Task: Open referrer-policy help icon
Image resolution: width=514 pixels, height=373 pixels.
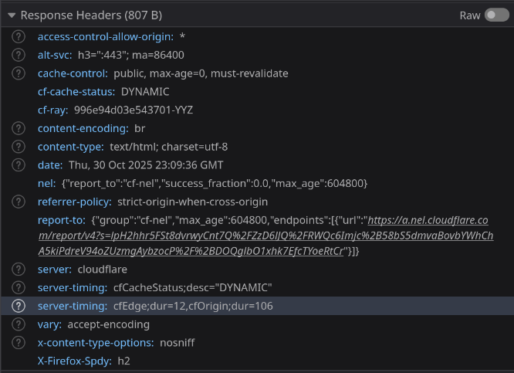Action: point(19,202)
